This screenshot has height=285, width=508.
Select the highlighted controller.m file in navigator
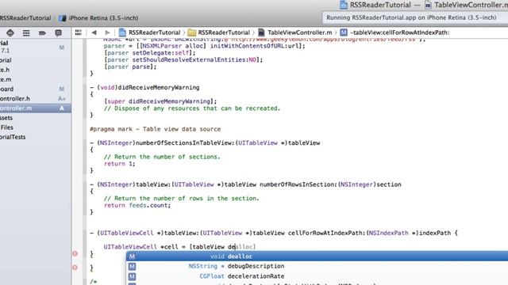36,108
